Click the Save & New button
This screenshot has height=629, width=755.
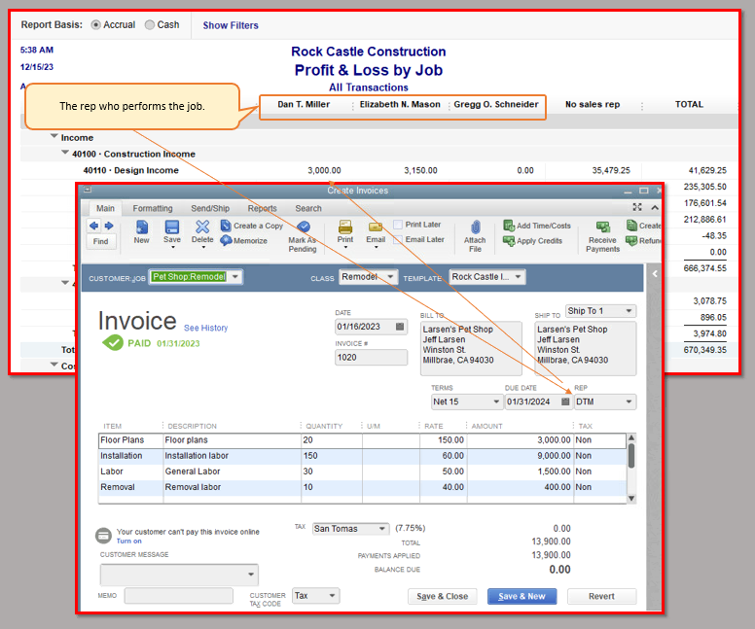point(521,596)
